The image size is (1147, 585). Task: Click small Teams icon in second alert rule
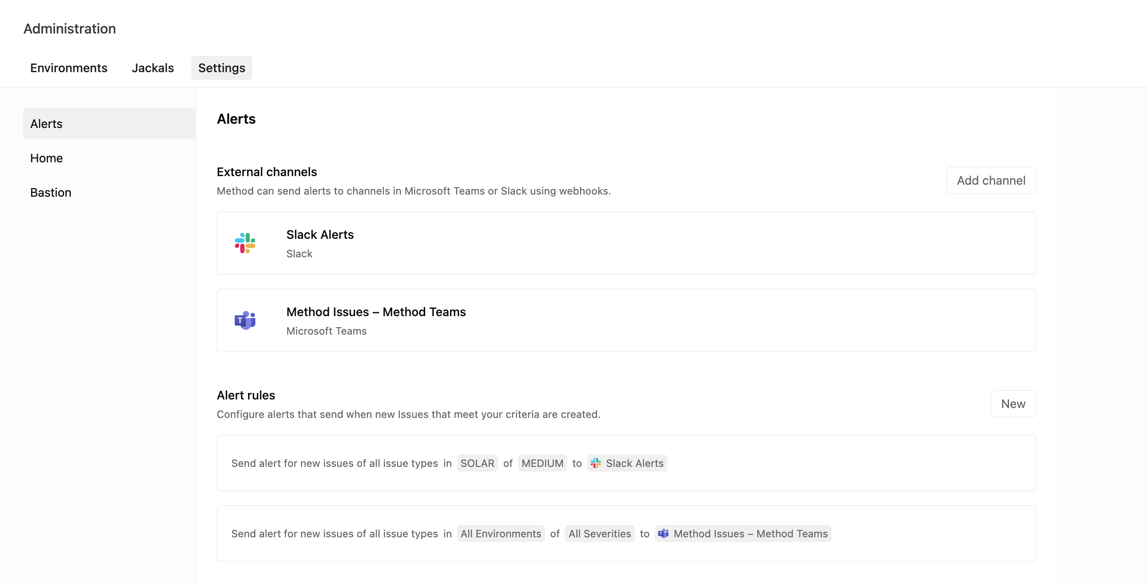[663, 533]
